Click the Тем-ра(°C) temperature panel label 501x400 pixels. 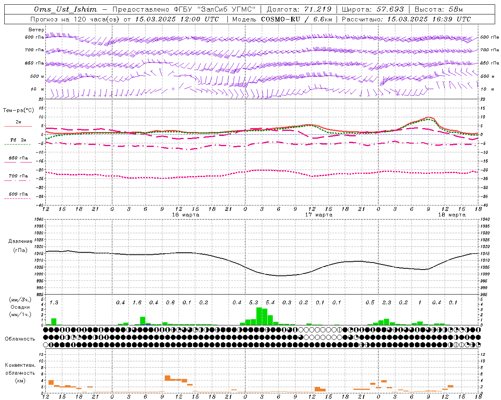coord(18,111)
